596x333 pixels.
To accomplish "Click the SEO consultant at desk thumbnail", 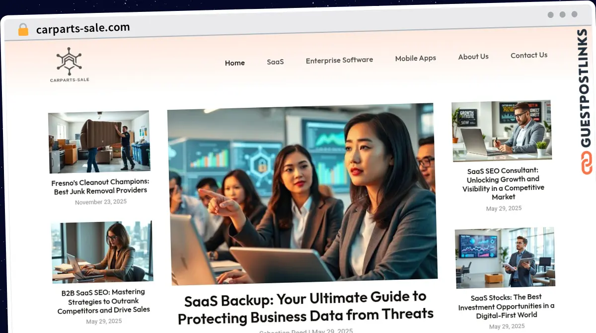I will pyautogui.click(x=502, y=130).
